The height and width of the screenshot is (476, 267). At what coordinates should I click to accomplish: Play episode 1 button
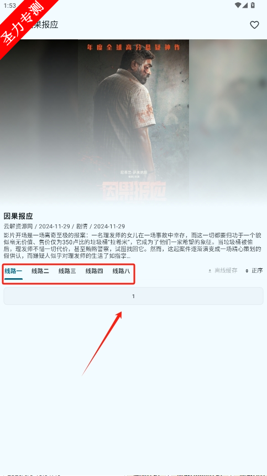tap(134, 296)
